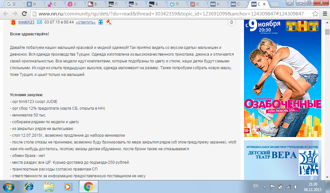Click the page scrollbar down arrow
Viewport: 330px width, 193px height.
pos(327,178)
